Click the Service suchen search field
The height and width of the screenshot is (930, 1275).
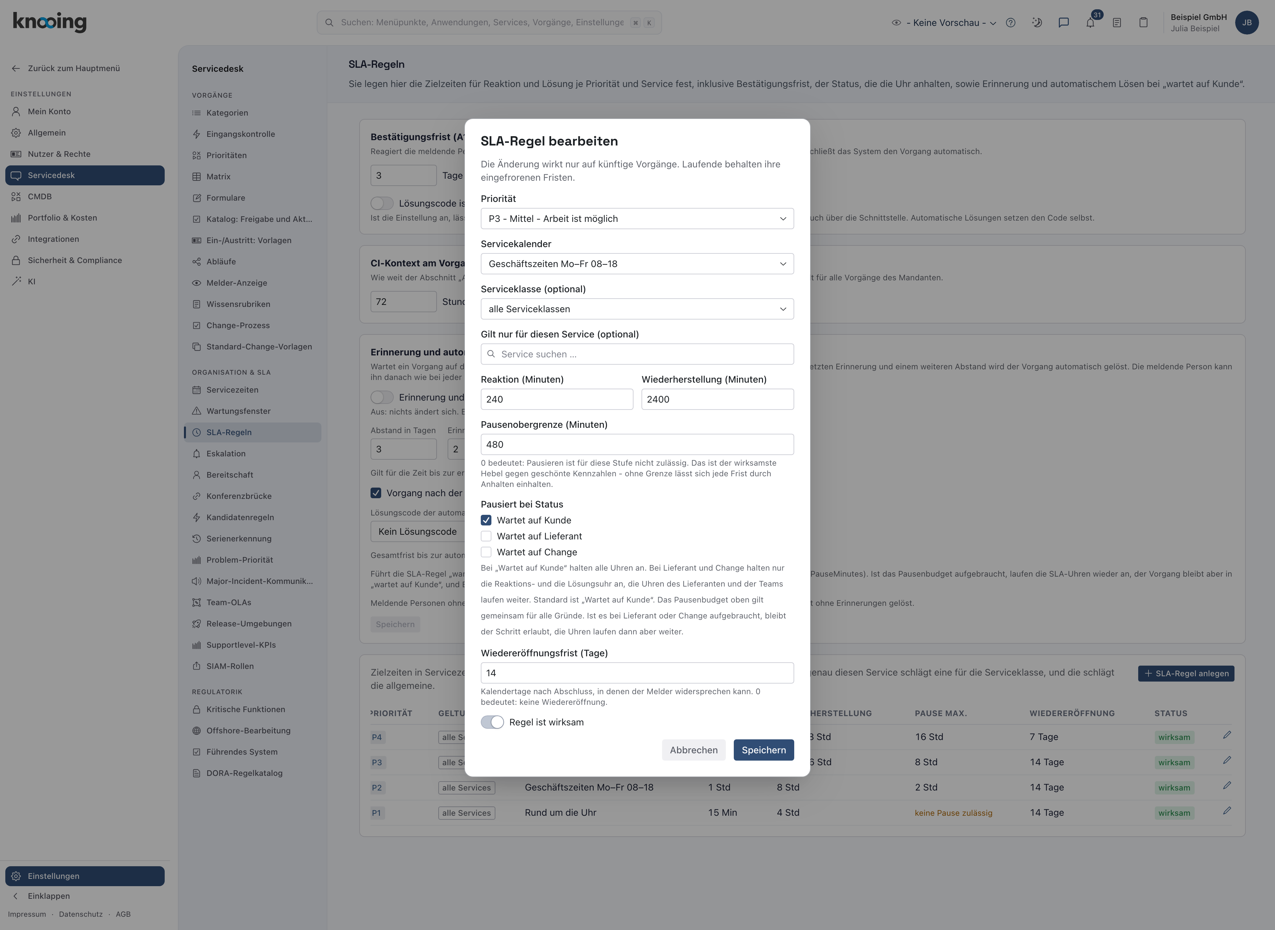[637, 354]
